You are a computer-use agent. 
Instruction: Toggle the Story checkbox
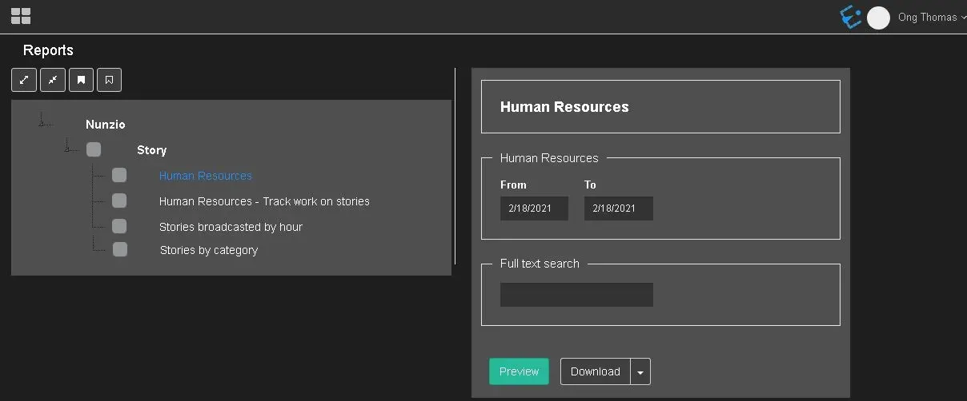coord(94,149)
